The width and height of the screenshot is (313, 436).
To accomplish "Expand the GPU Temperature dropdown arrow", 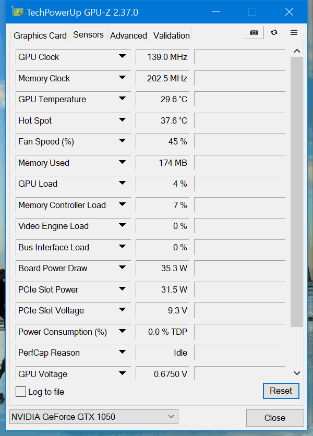I will [x=122, y=99].
